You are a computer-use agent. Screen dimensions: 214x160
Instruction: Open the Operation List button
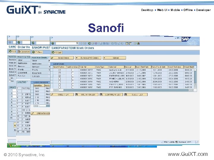[x=86, y=95]
